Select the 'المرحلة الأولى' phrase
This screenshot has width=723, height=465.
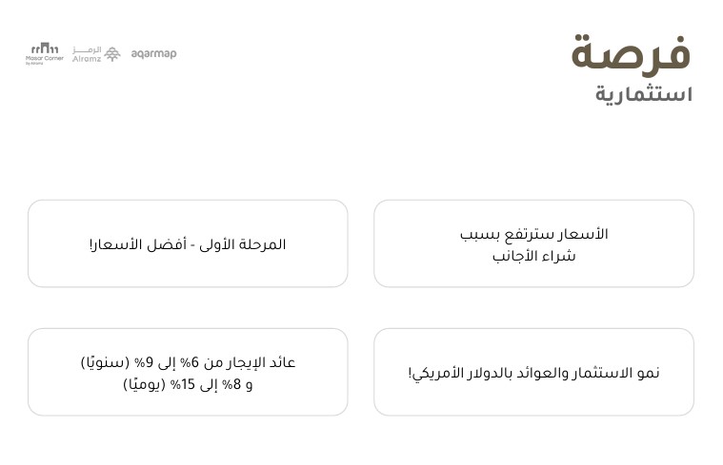(x=244, y=244)
